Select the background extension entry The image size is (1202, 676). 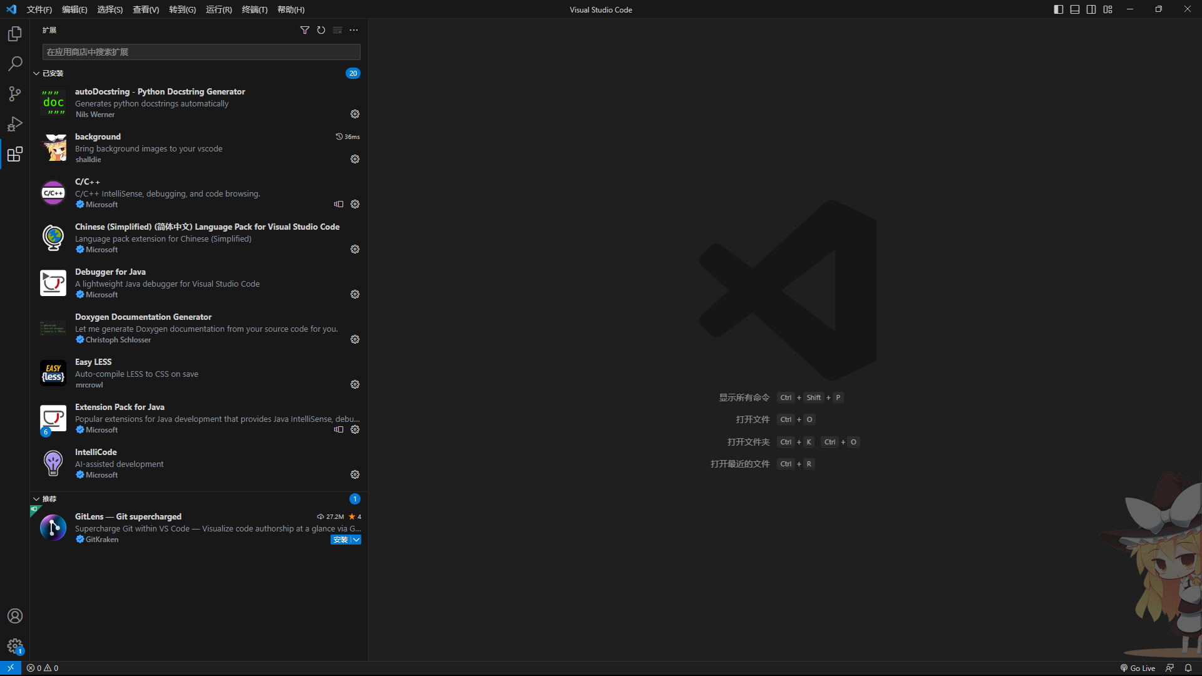tap(199, 148)
